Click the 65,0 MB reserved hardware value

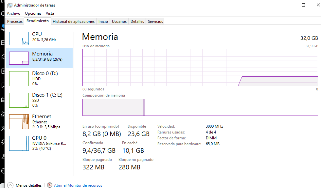pyautogui.click(x=213, y=144)
